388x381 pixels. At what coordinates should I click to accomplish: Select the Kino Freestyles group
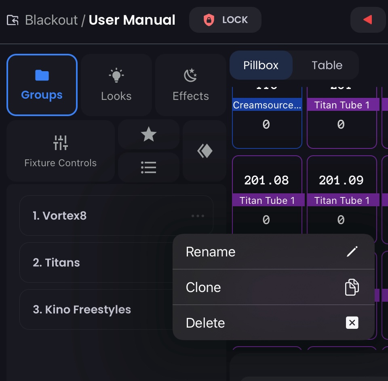(82, 309)
